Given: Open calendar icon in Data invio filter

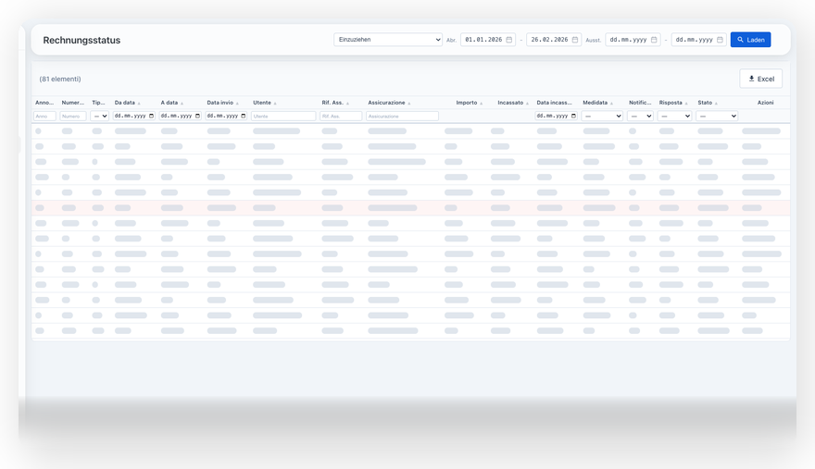Looking at the screenshot, I should [x=244, y=116].
